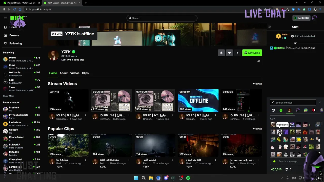Click the browser address bar URL
The image size is (324, 182).
point(40,9)
